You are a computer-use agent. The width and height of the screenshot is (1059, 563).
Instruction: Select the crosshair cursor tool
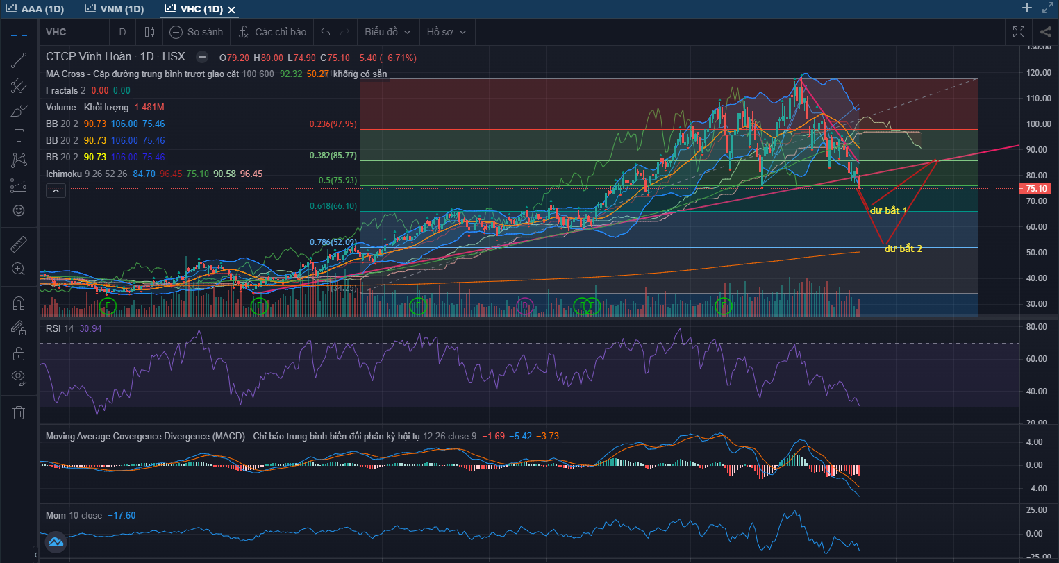(19, 35)
